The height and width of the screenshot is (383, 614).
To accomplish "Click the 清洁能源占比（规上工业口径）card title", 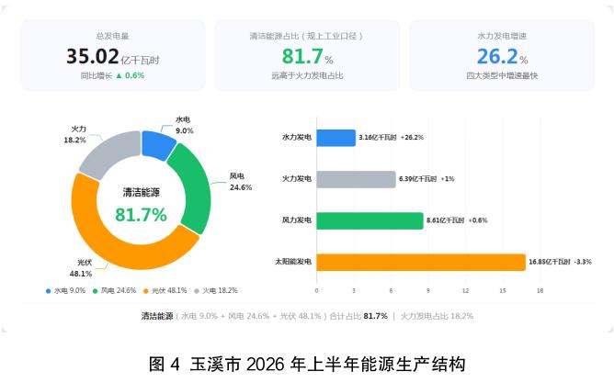I will pyautogui.click(x=307, y=36).
